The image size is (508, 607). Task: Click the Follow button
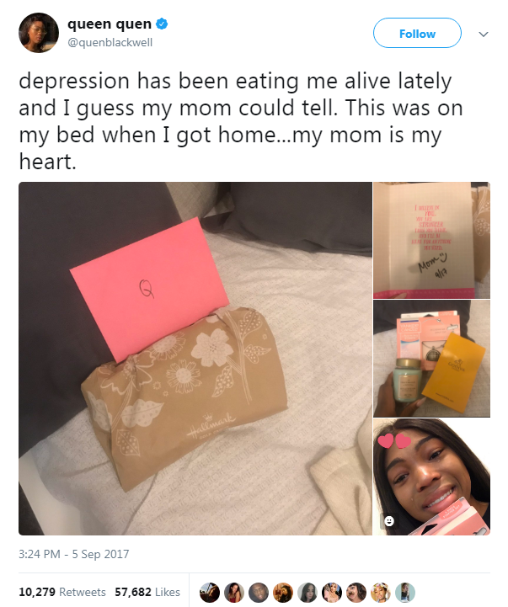pyautogui.click(x=417, y=33)
